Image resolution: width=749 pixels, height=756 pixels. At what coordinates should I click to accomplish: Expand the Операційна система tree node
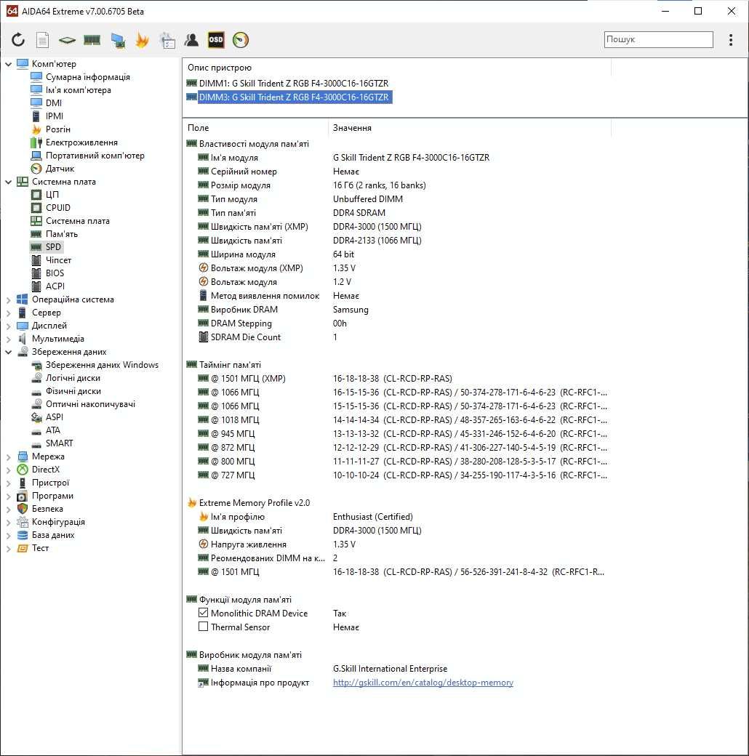coord(8,299)
